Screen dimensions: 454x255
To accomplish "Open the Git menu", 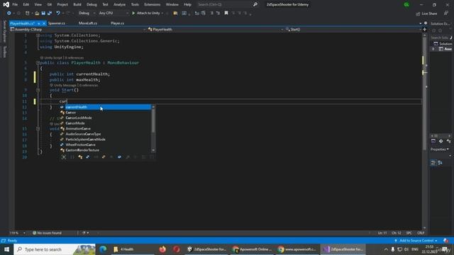I will 50,5.
